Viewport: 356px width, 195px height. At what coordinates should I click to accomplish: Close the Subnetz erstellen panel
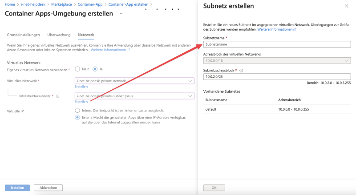pyautogui.click(x=346, y=6)
